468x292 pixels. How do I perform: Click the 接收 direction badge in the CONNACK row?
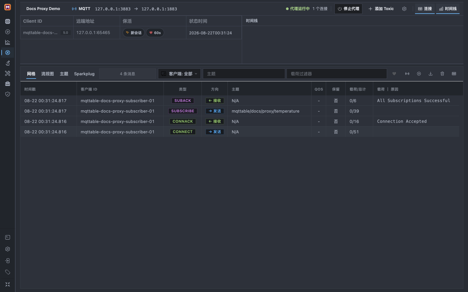coord(215,121)
